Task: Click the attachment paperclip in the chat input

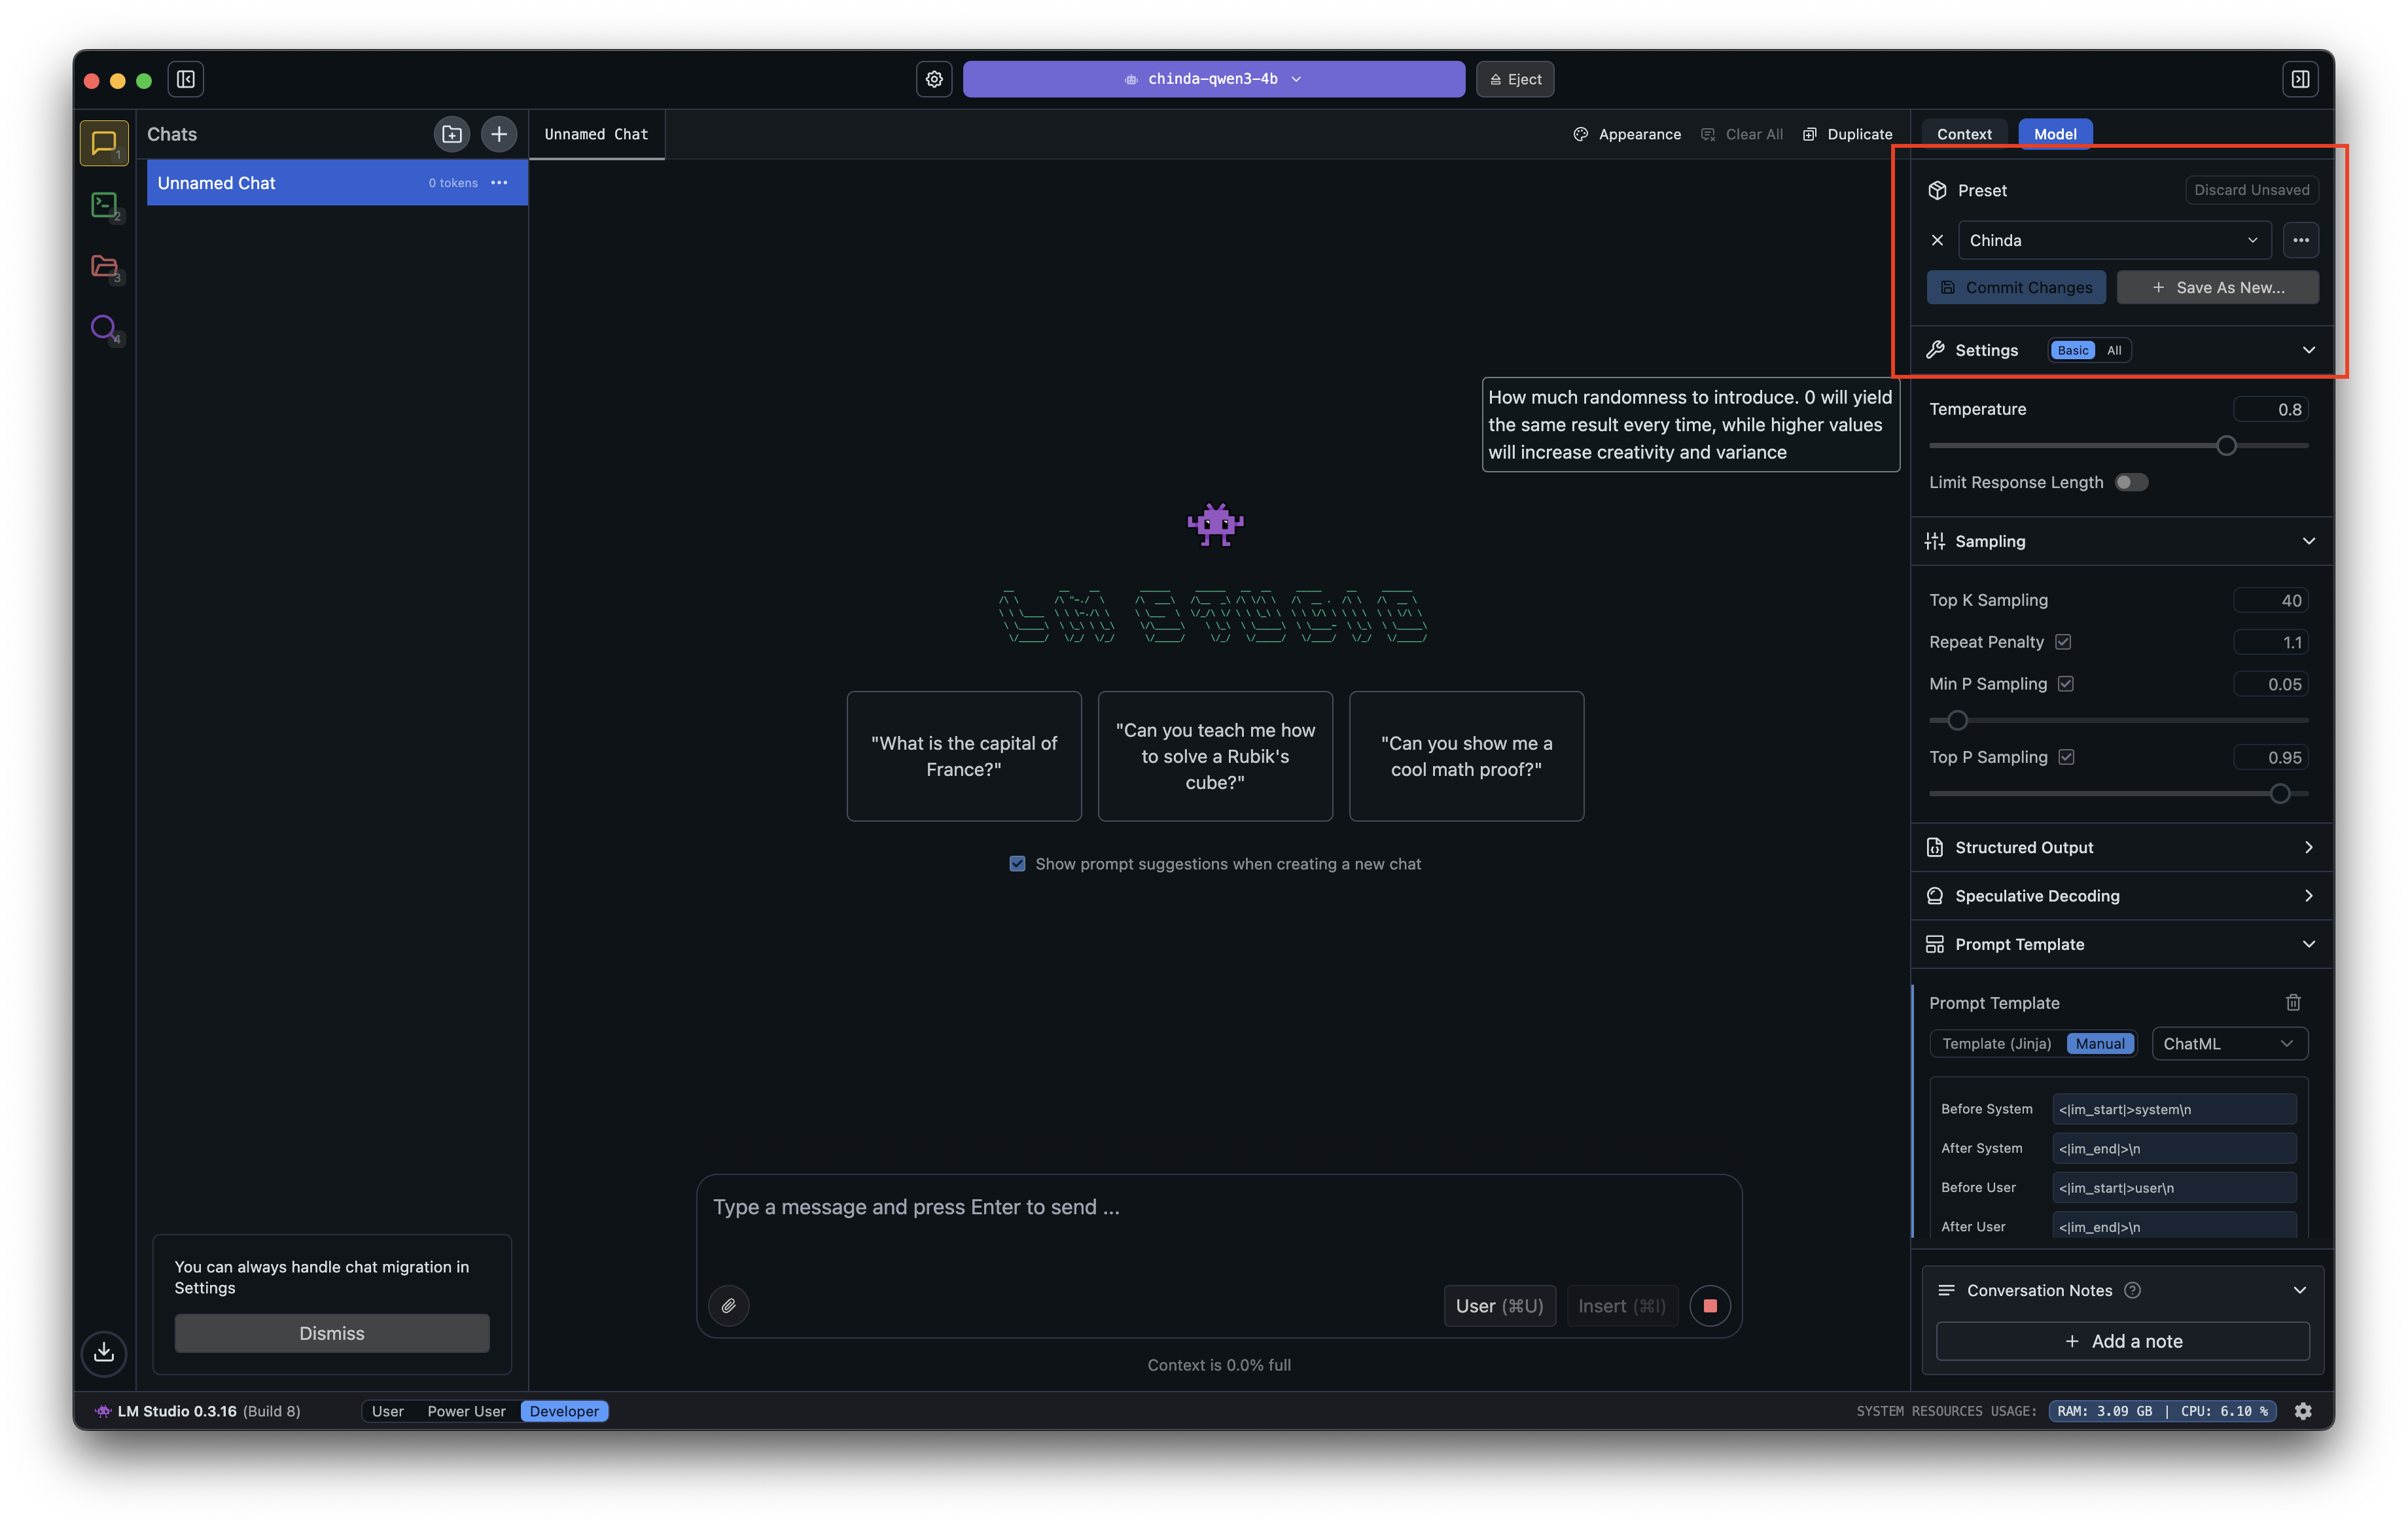Action: pos(728,1305)
